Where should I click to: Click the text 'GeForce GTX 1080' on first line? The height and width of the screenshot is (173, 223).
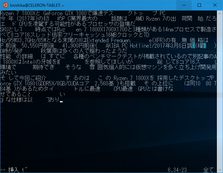click(x=65, y=14)
